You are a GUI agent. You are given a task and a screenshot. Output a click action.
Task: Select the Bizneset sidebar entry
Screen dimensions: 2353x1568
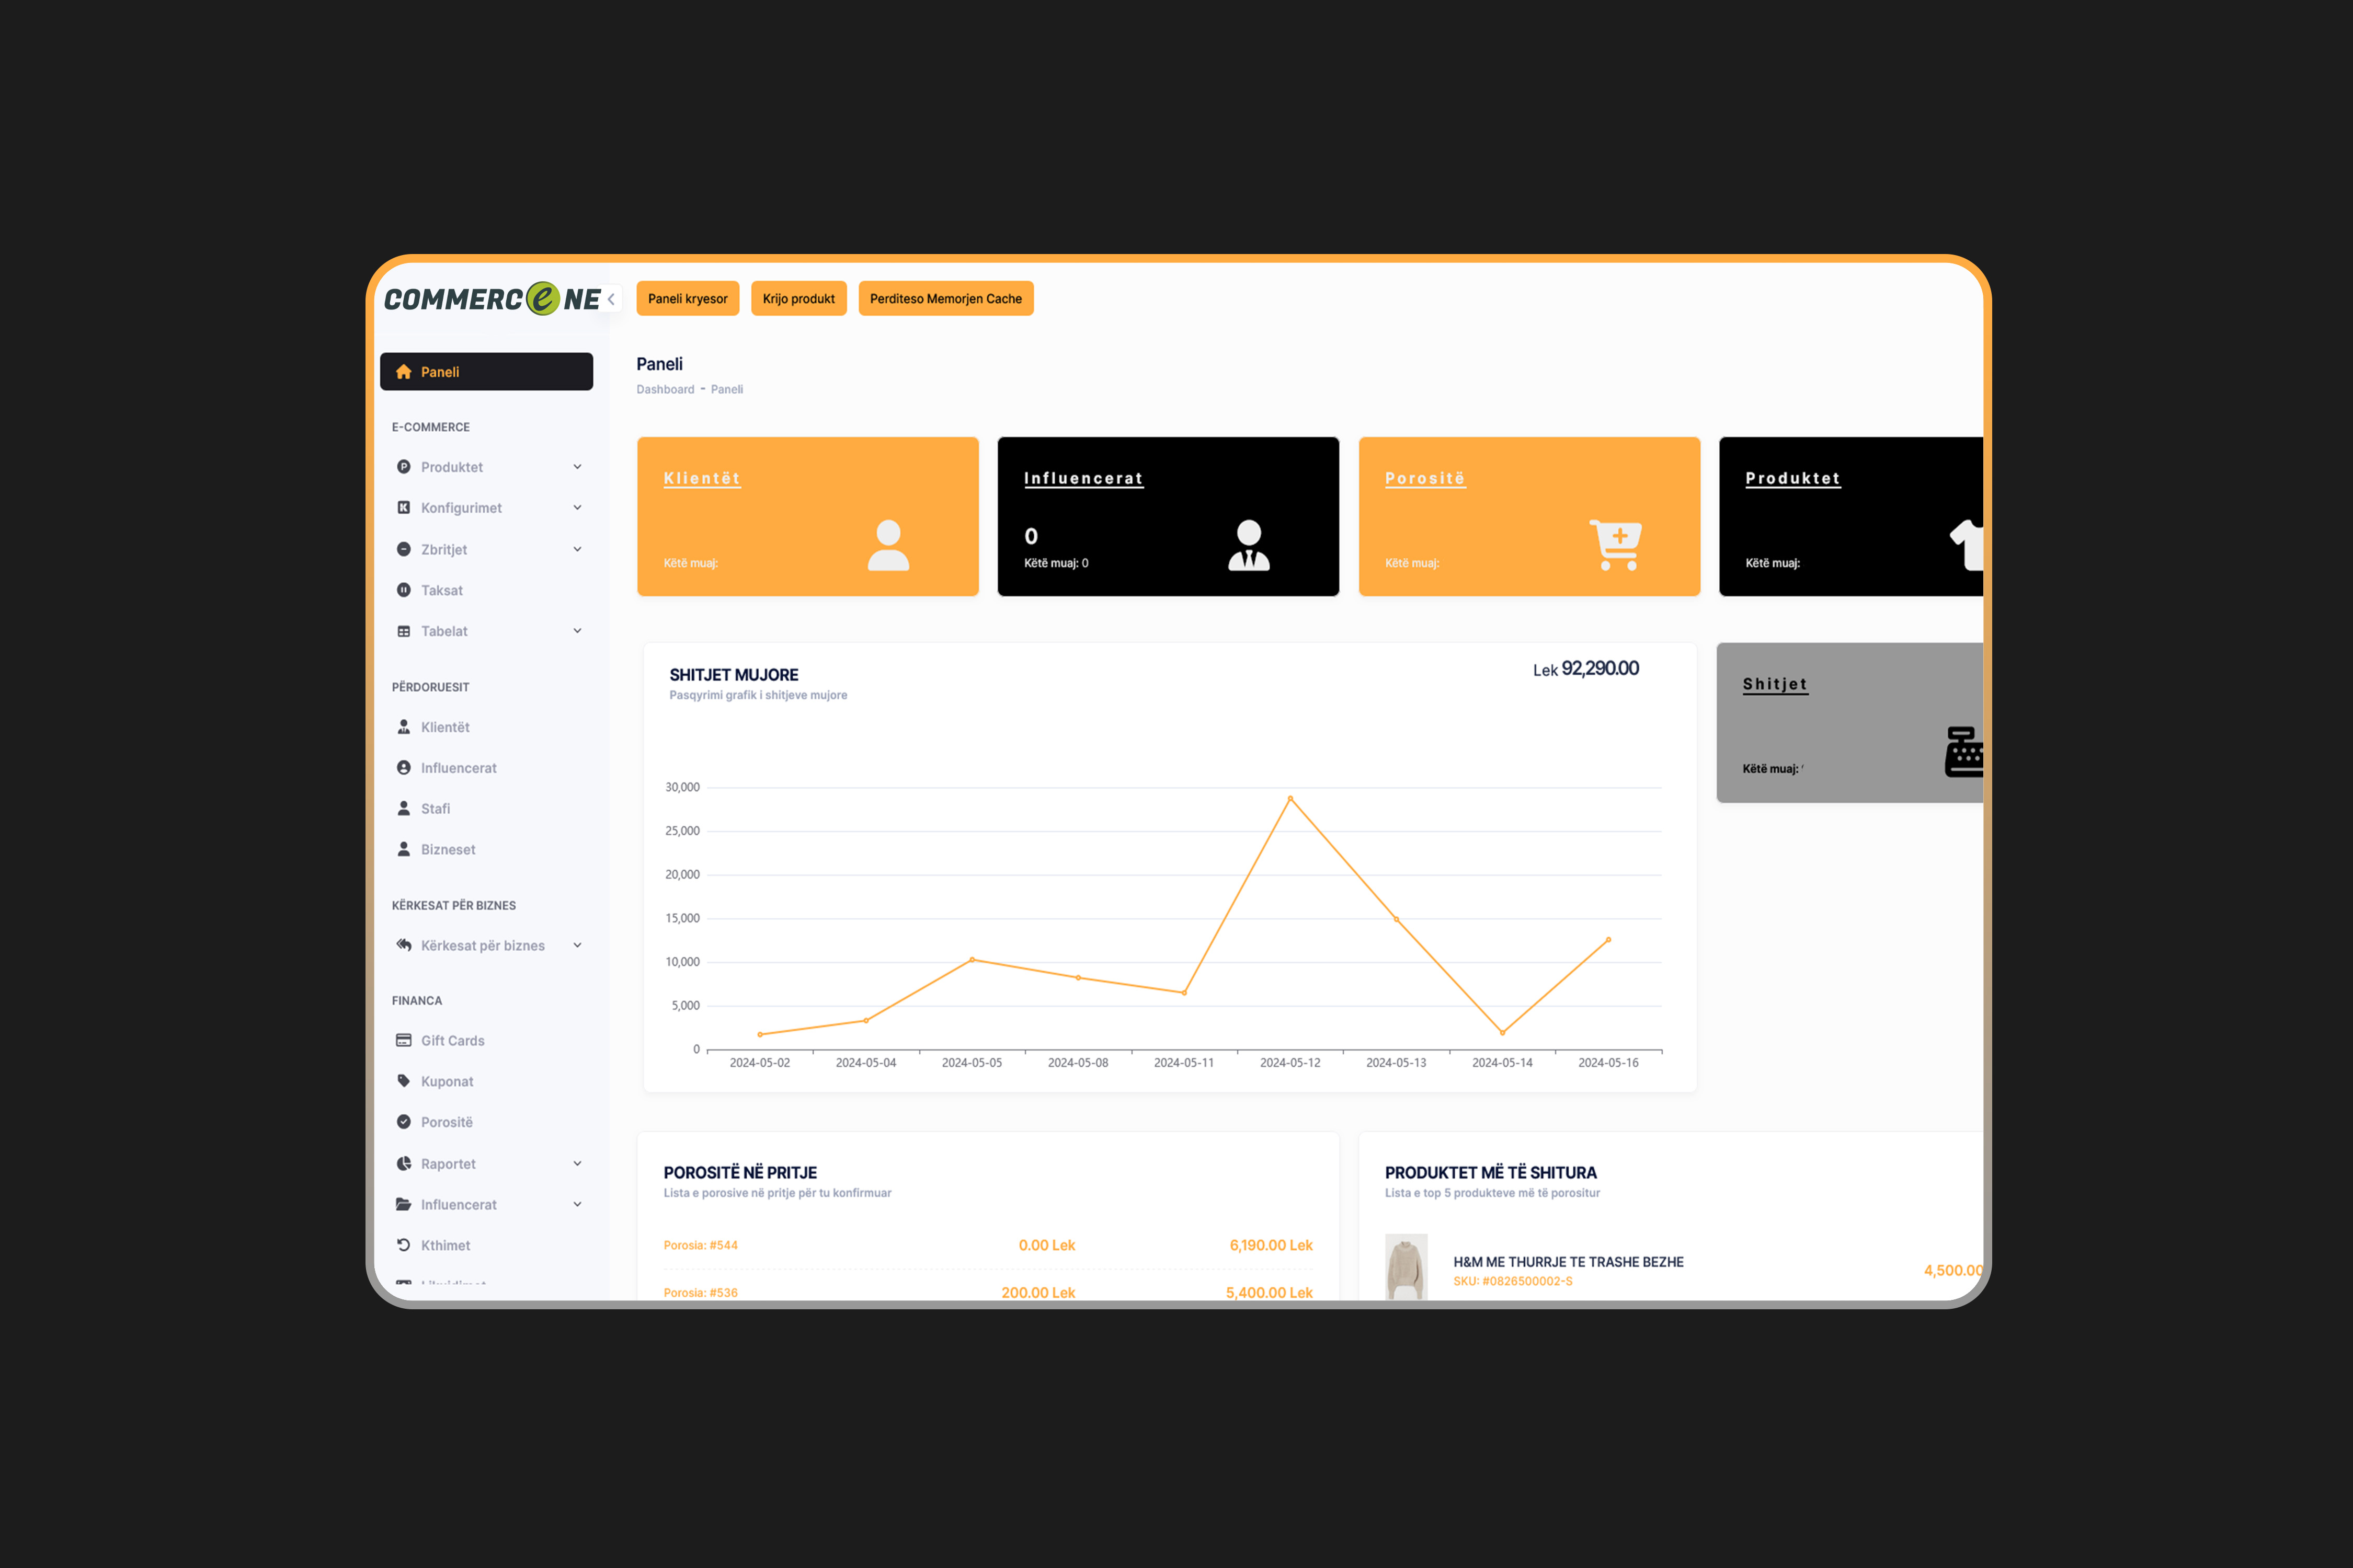(x=447, y=849)
